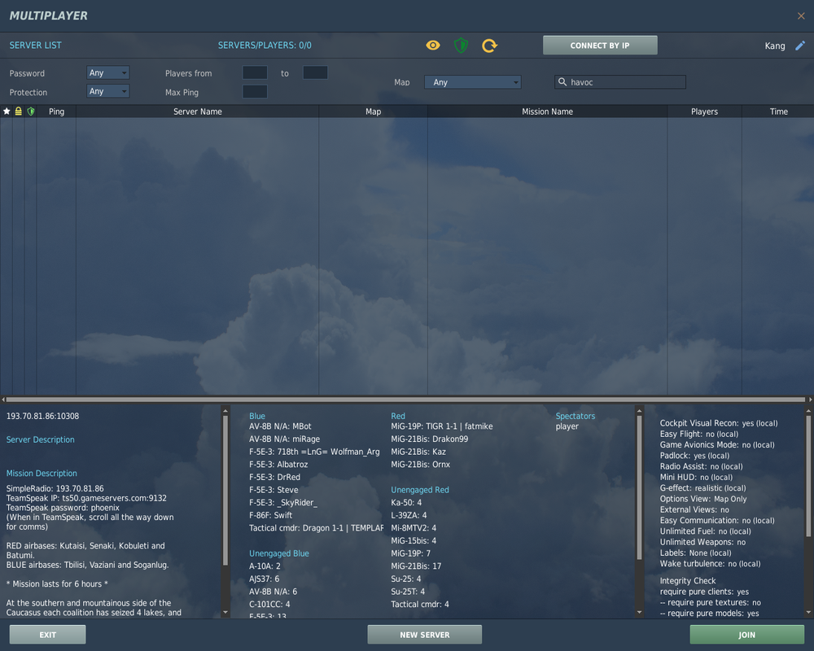This screenshot has height=651, width=814.
Task: Sort by favorites star column header
Action: (x=7, y=111)
